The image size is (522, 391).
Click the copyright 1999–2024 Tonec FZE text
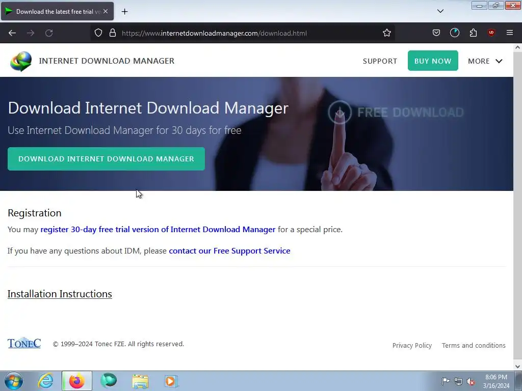coord(118,344)
